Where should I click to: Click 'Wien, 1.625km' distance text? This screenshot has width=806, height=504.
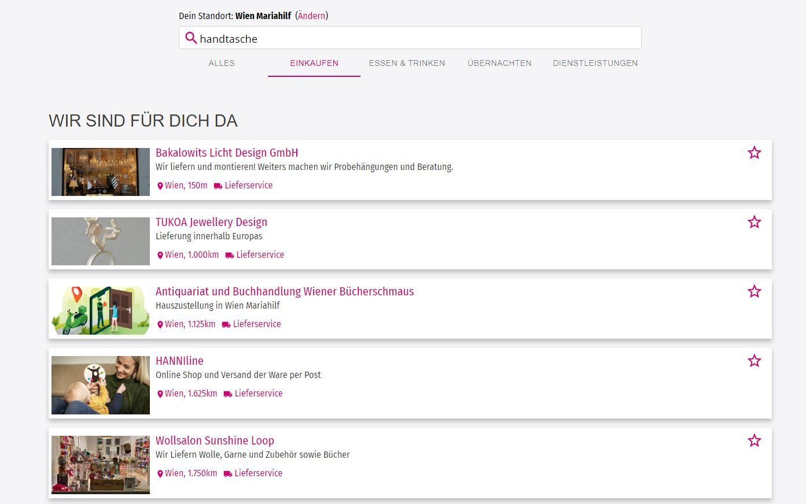tap(191, 394)
